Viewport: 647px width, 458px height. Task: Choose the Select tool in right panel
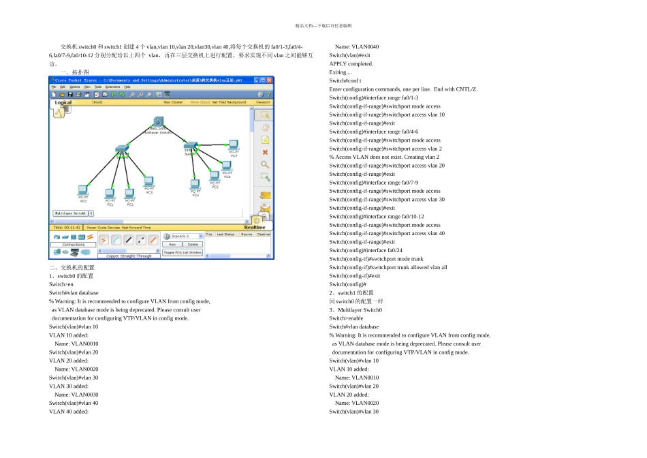point(264,114)
